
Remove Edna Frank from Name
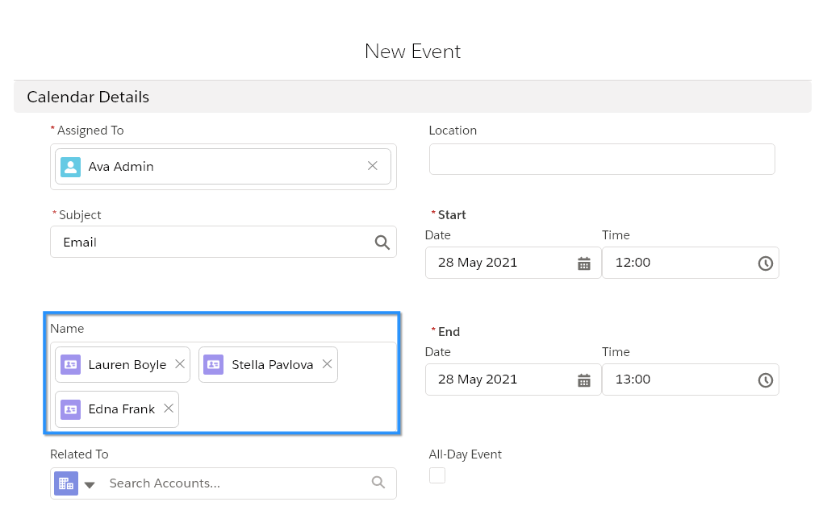[x=168, y=409]
